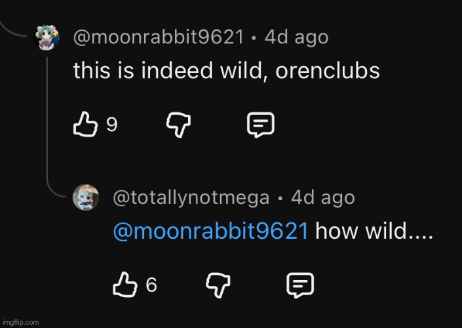Click the blue @moonrabbit9621 mention
462x328 pixels.
tap(210, 231)
